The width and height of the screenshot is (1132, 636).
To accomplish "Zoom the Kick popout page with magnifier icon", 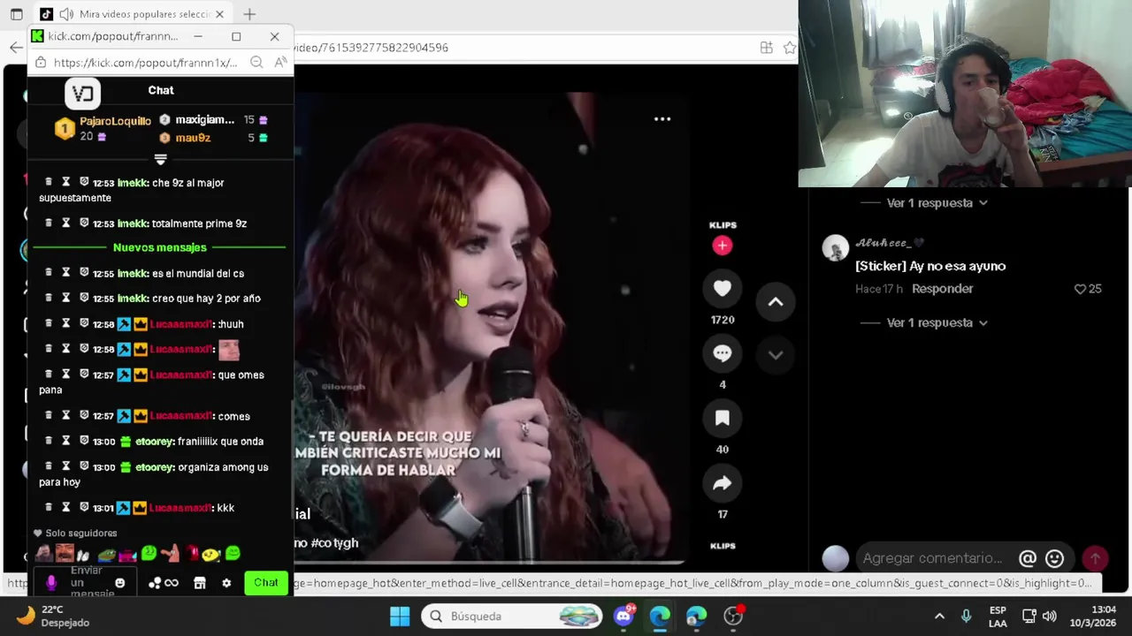I will [256, 62].
